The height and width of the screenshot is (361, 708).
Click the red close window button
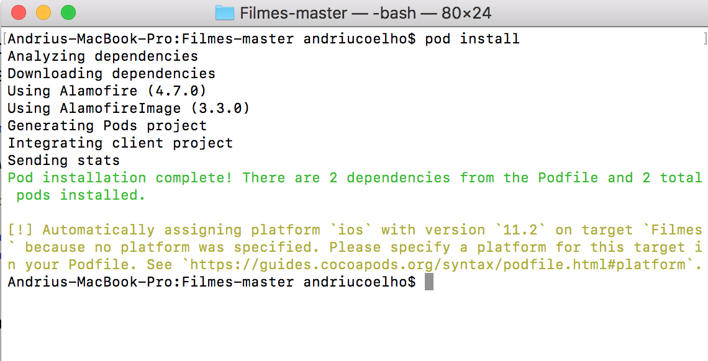click(19, 12)
